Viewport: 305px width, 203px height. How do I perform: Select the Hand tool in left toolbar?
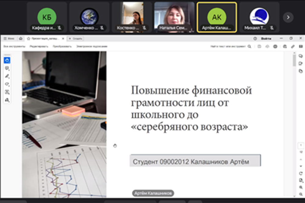pyautogui.click(x=7, y=60)
